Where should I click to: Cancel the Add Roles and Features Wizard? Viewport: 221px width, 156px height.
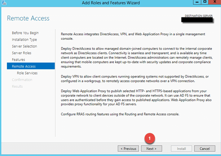[x=205, y=149]
